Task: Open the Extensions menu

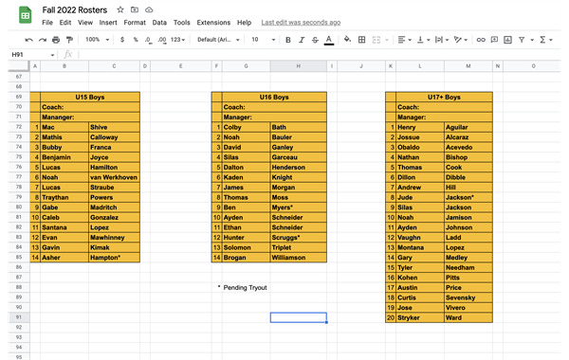Action: 213,23
